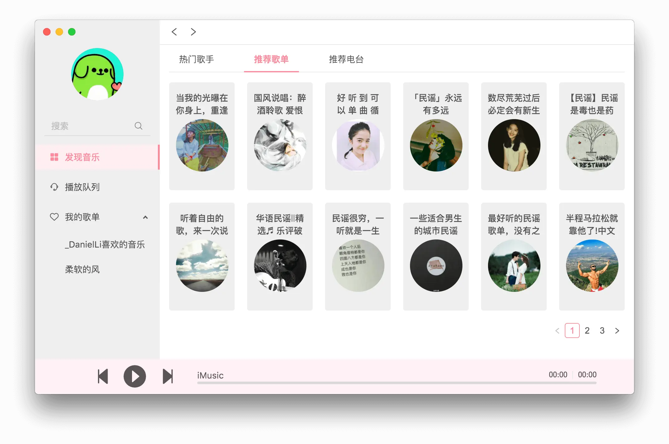
Task: Select the 我的歌单 heart icon
Action: coord(54,217)
